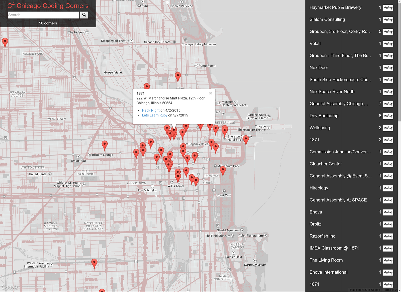
Task: Select Wellspring in the corners list
Action: 320,128
